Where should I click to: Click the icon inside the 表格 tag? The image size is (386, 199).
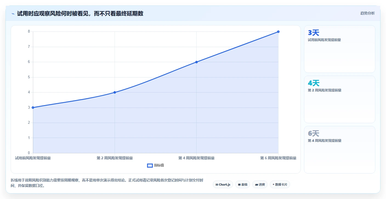239,185
